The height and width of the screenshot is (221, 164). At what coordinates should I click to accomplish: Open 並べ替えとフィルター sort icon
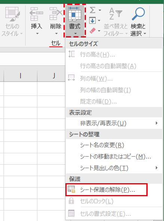(x=115, y=14)
